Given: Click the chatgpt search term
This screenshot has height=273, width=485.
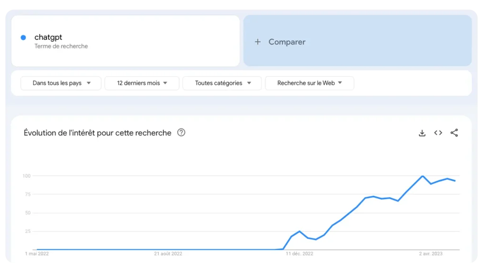Looking at the screenshot, I should click(x=47, y=37).
